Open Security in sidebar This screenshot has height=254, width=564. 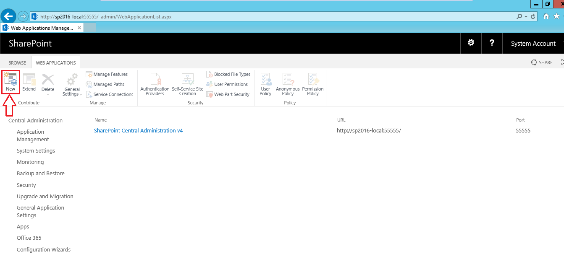pyautogui.click(x=26, y=185)
